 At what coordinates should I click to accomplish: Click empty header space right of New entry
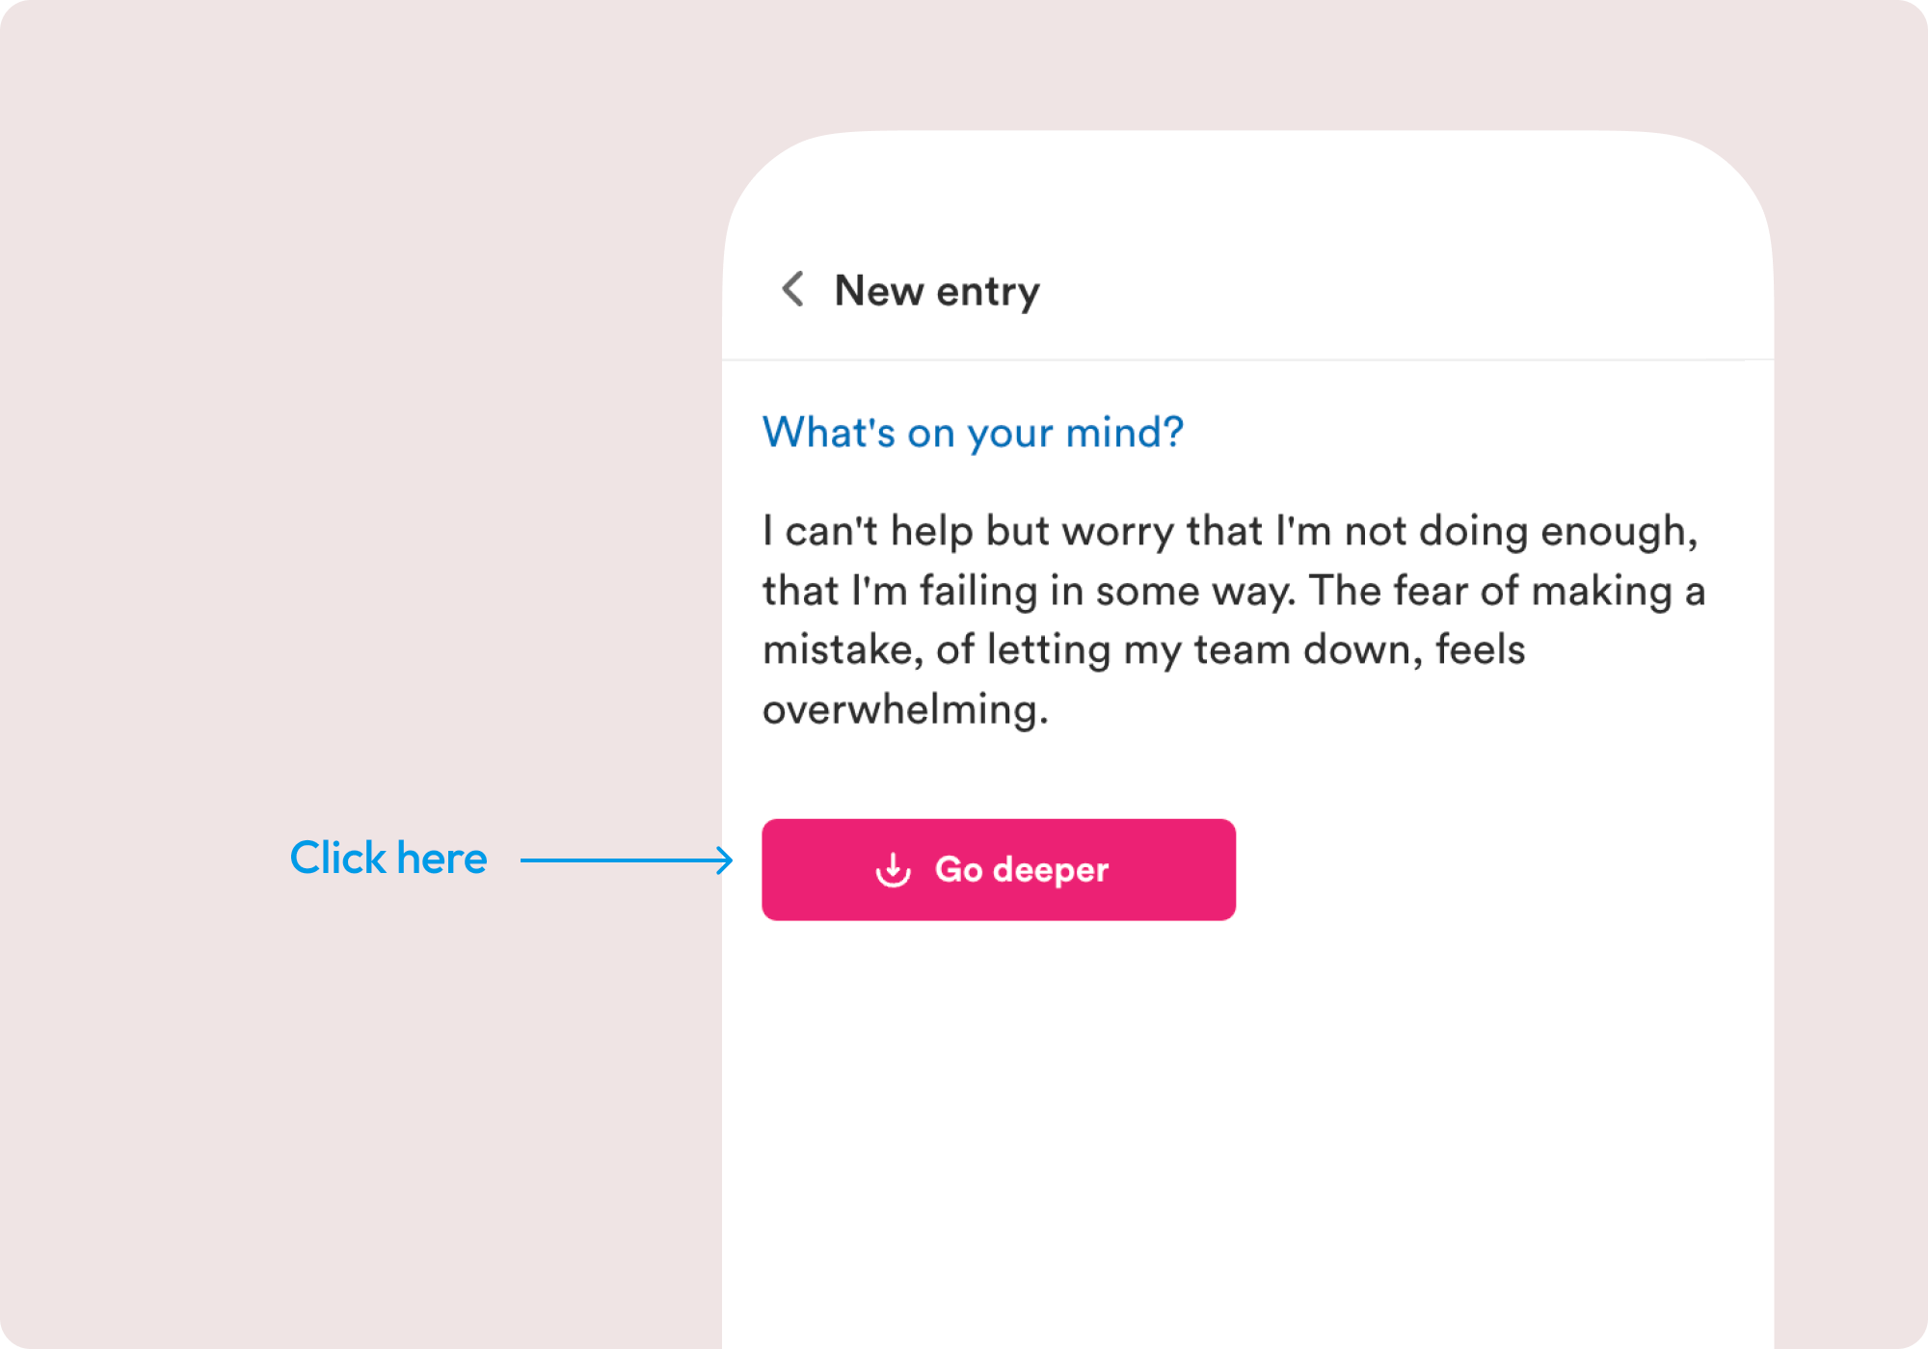point(1398,289)
